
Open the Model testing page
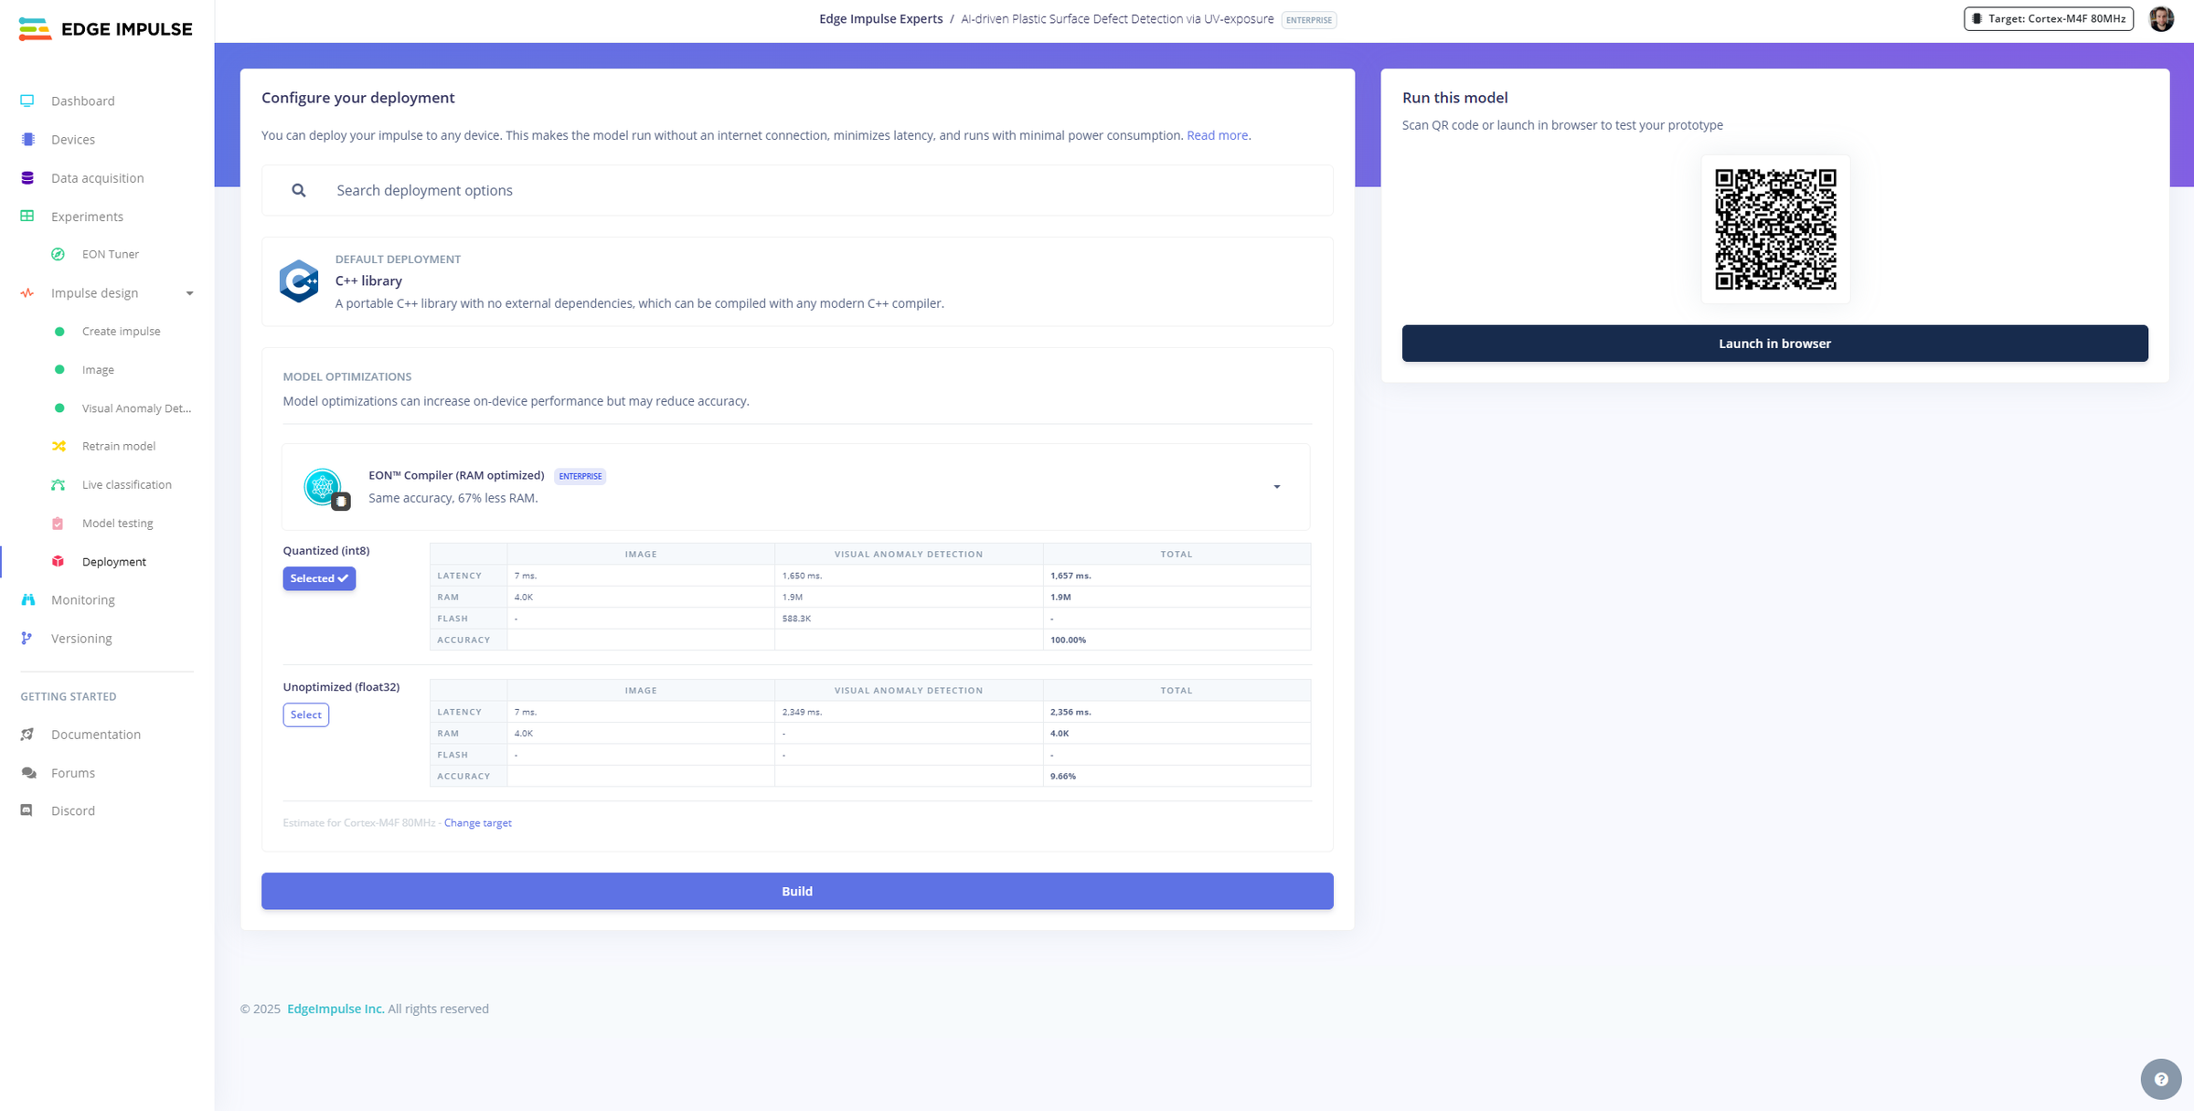tap(118, 524)
